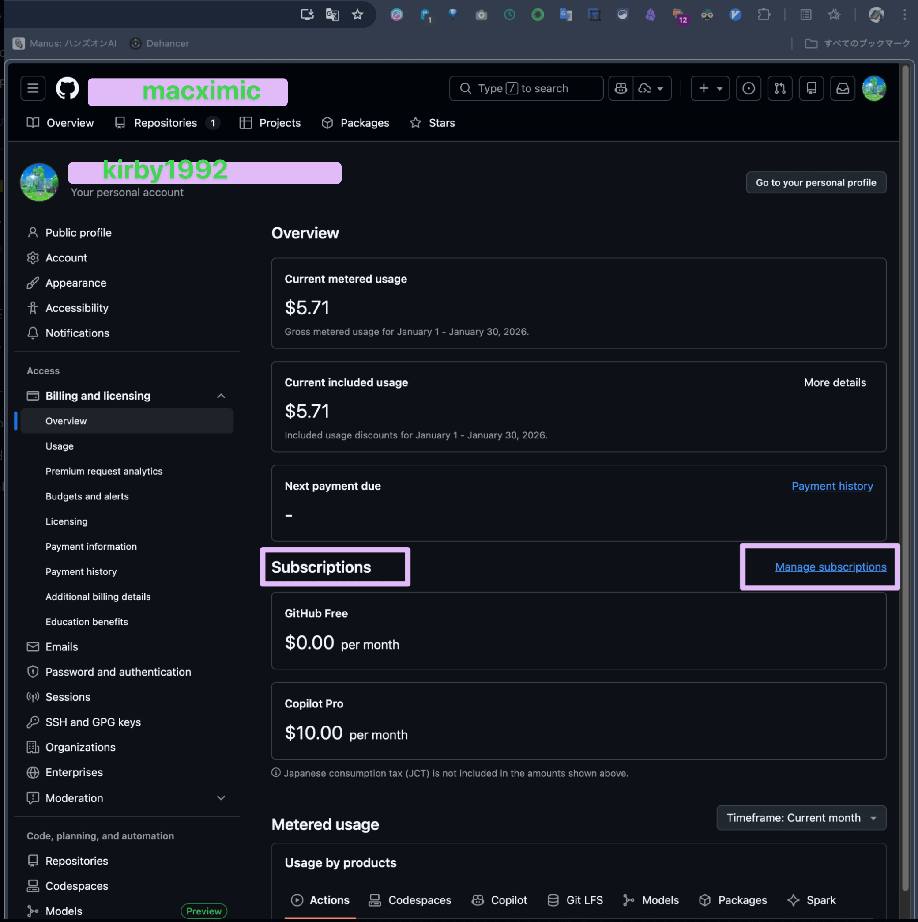Open the Issues icon in header
Viewport: 918px width, 922px height.
click(748, 88)
